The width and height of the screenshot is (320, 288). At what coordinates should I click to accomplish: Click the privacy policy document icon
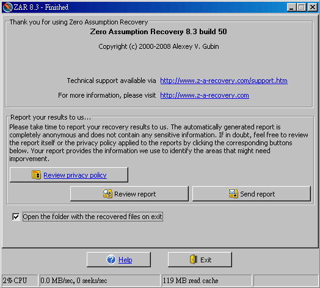pyautogui.click(x=36, y=175)
